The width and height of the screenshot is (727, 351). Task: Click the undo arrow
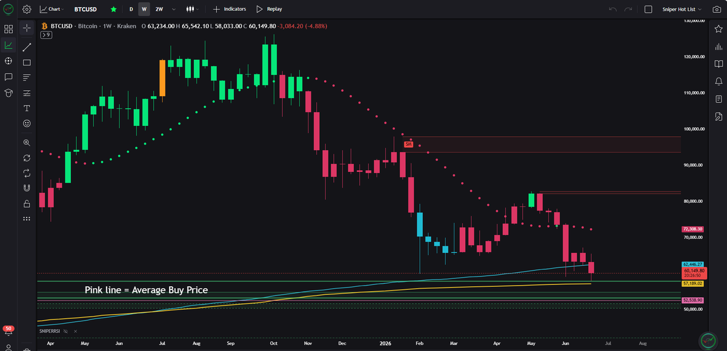coord(612,10)
